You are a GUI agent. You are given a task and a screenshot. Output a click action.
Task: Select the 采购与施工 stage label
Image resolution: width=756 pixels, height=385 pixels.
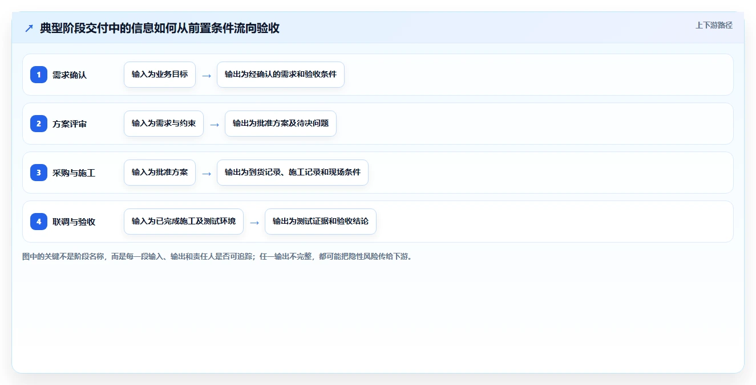tap(74, 173)
